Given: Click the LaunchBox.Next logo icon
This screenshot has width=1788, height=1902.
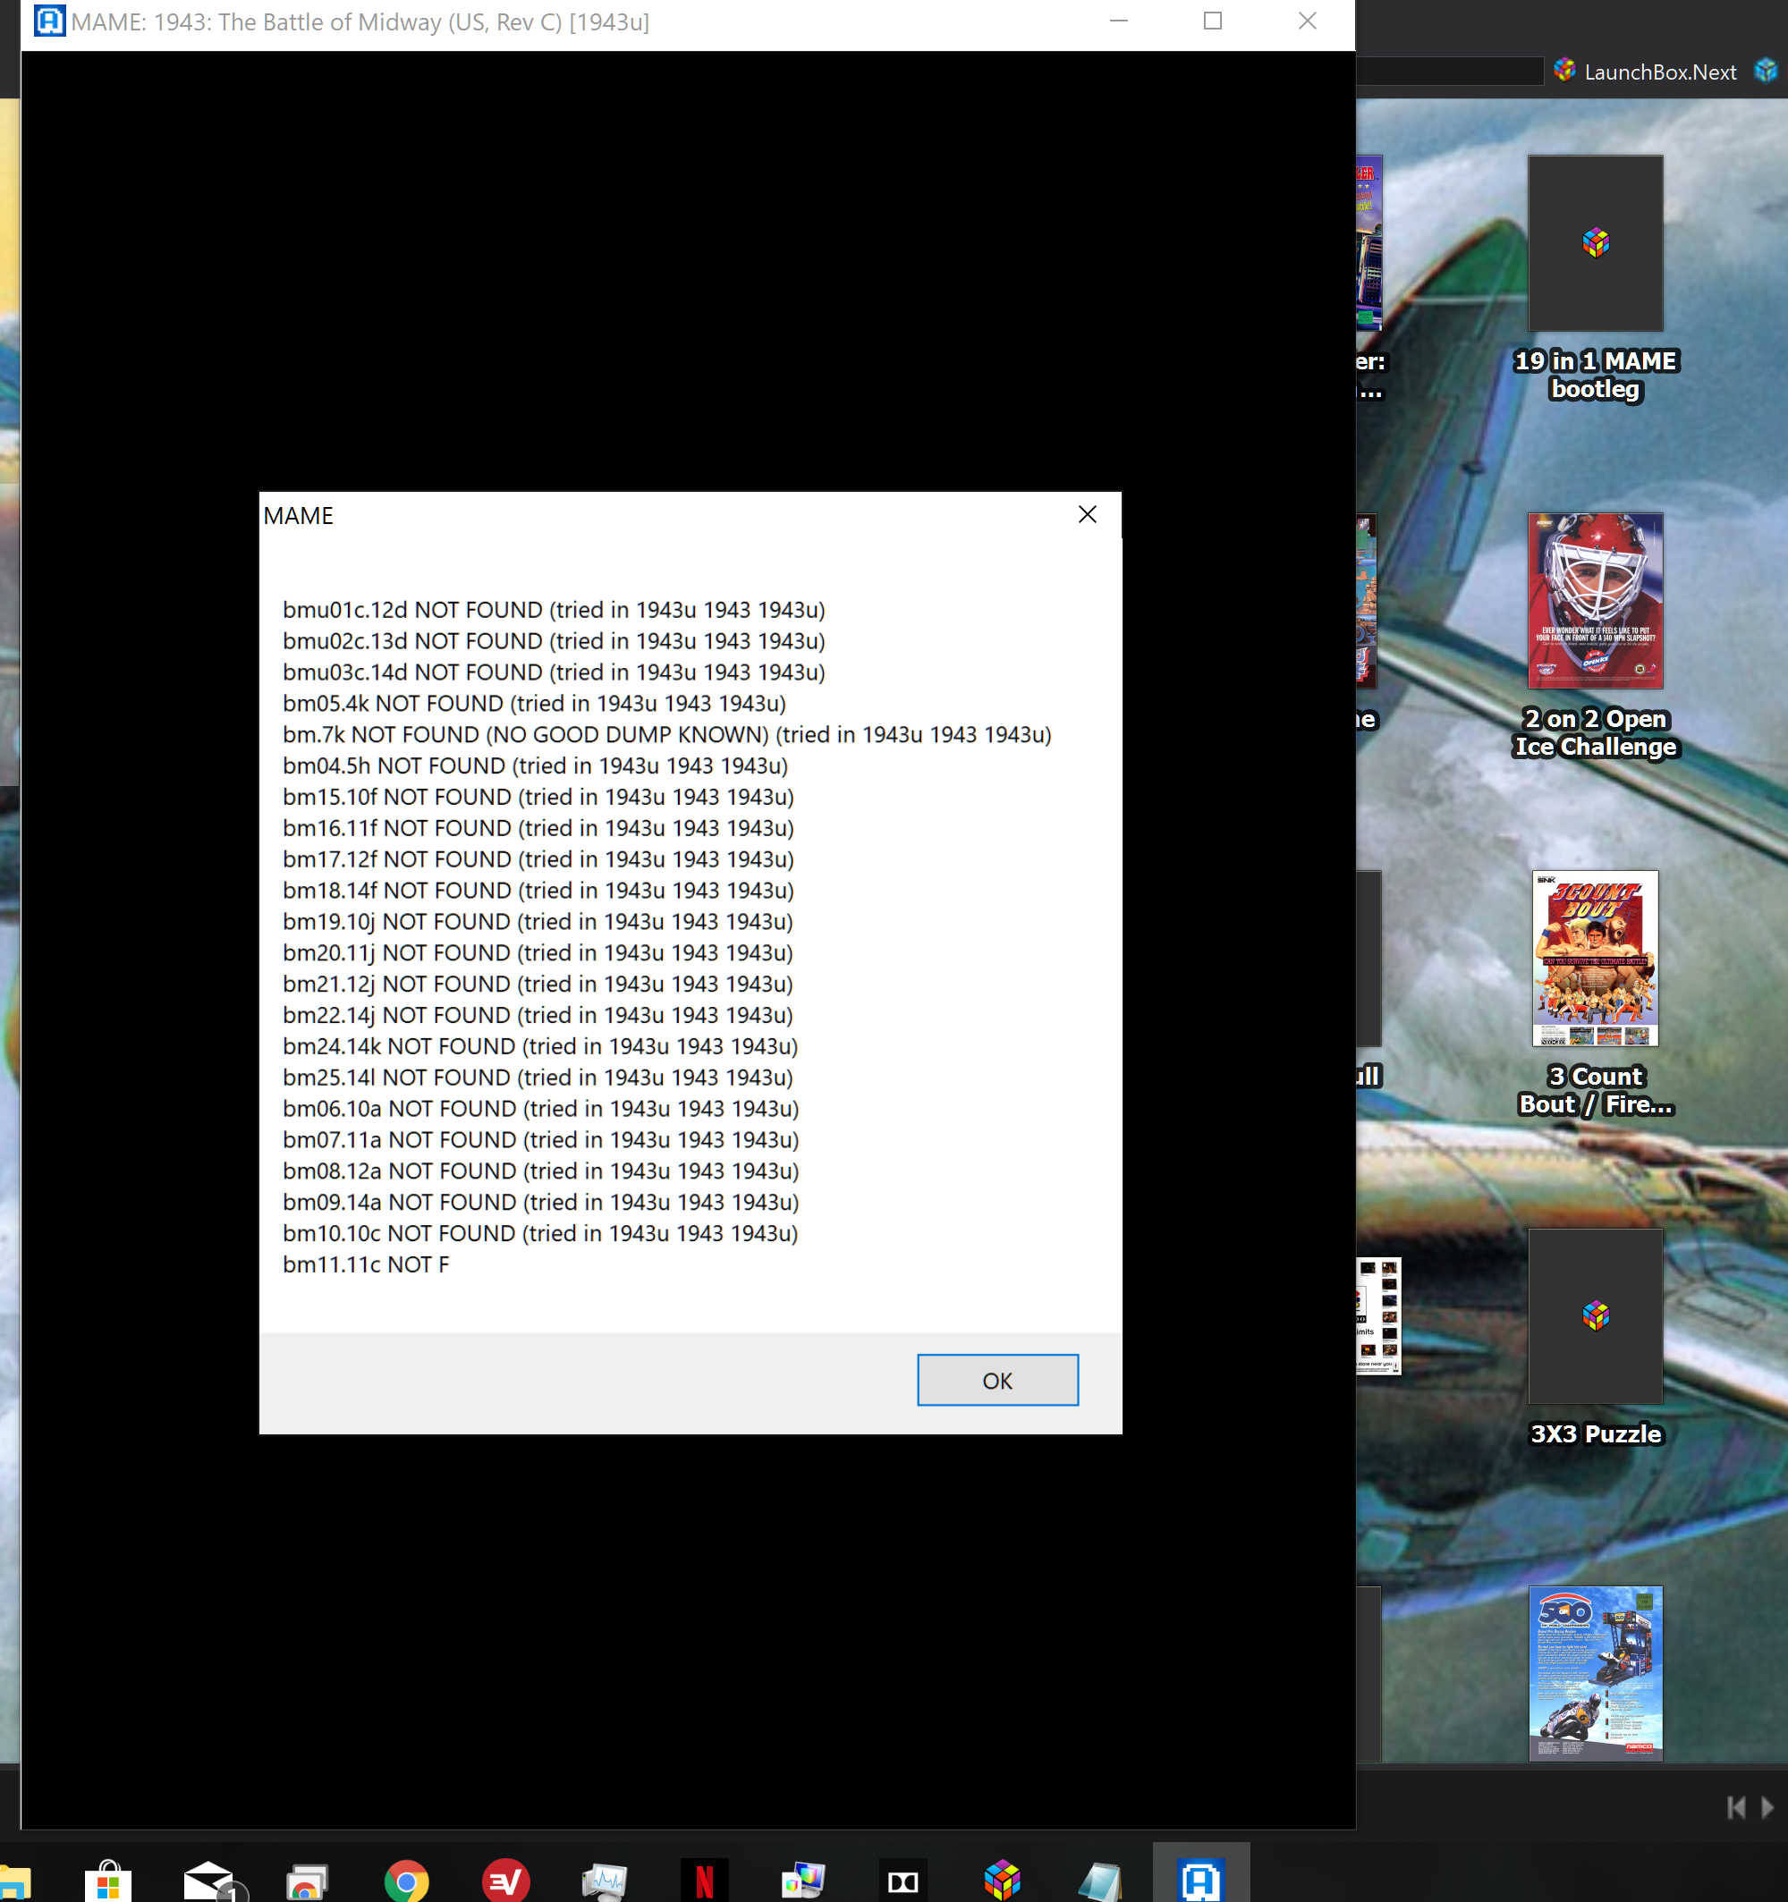Looking at the screenshot, I should (1564, 70).
